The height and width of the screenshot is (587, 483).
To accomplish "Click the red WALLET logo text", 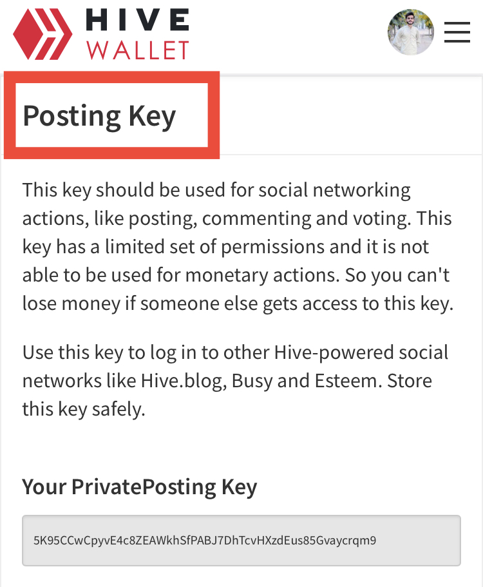I will click(x=138, y=50).
